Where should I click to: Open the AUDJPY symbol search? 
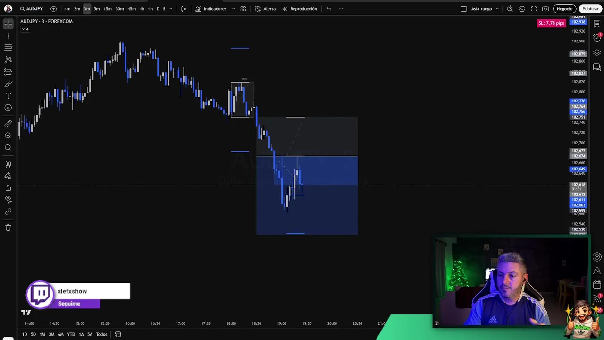coord(31,8)
